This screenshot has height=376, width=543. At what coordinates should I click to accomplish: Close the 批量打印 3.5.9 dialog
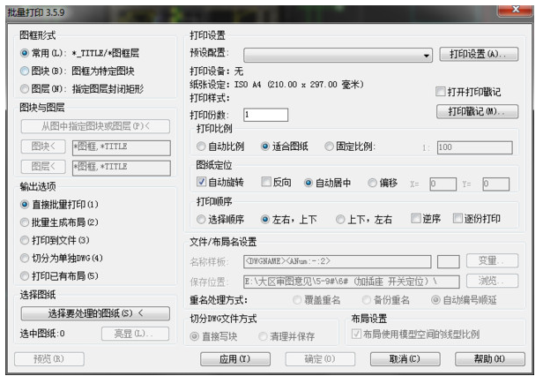point(515,10)
